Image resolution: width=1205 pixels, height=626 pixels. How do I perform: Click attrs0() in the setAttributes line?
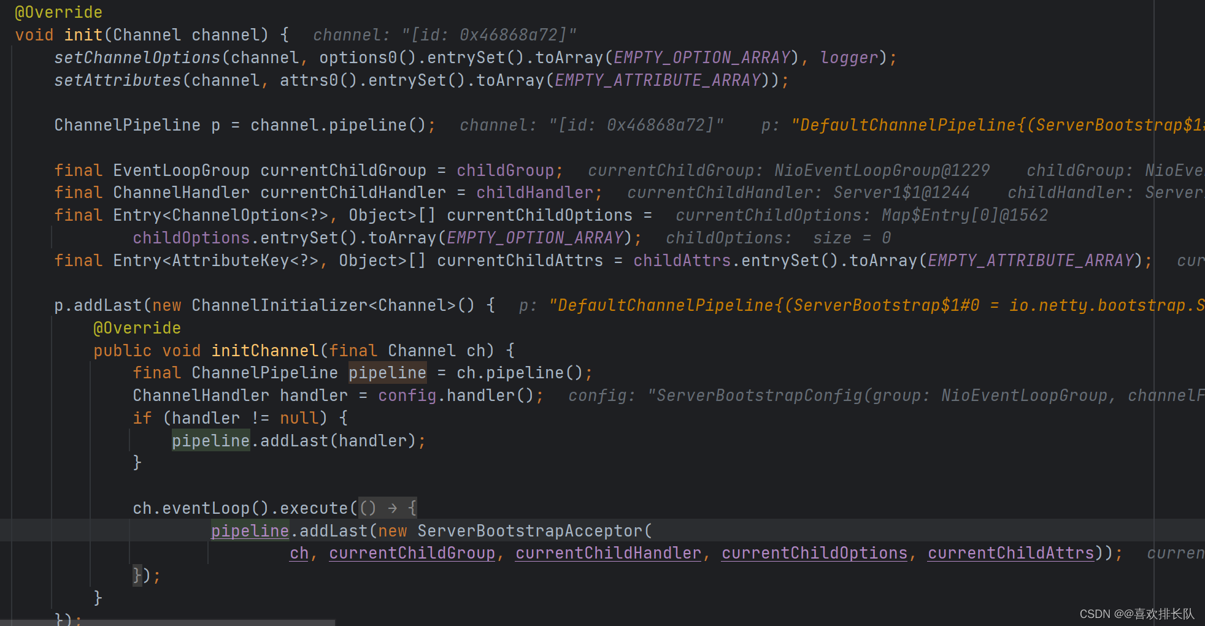pyautogui.click(x=318, y=80)
